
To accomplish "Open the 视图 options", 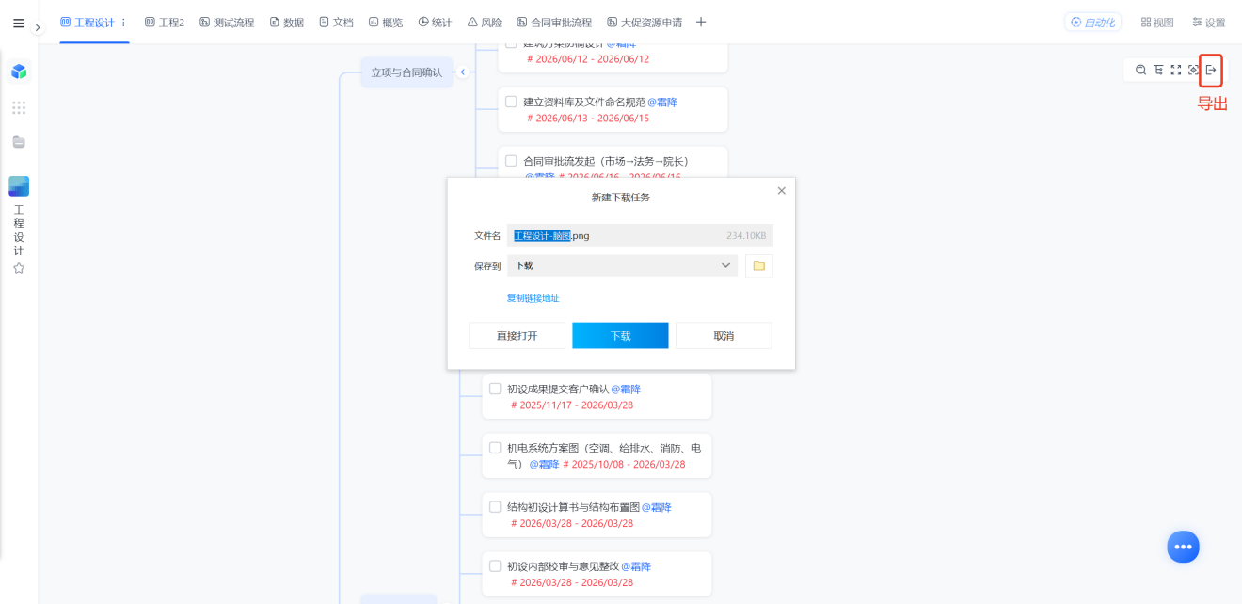I will pos(1157,23).
